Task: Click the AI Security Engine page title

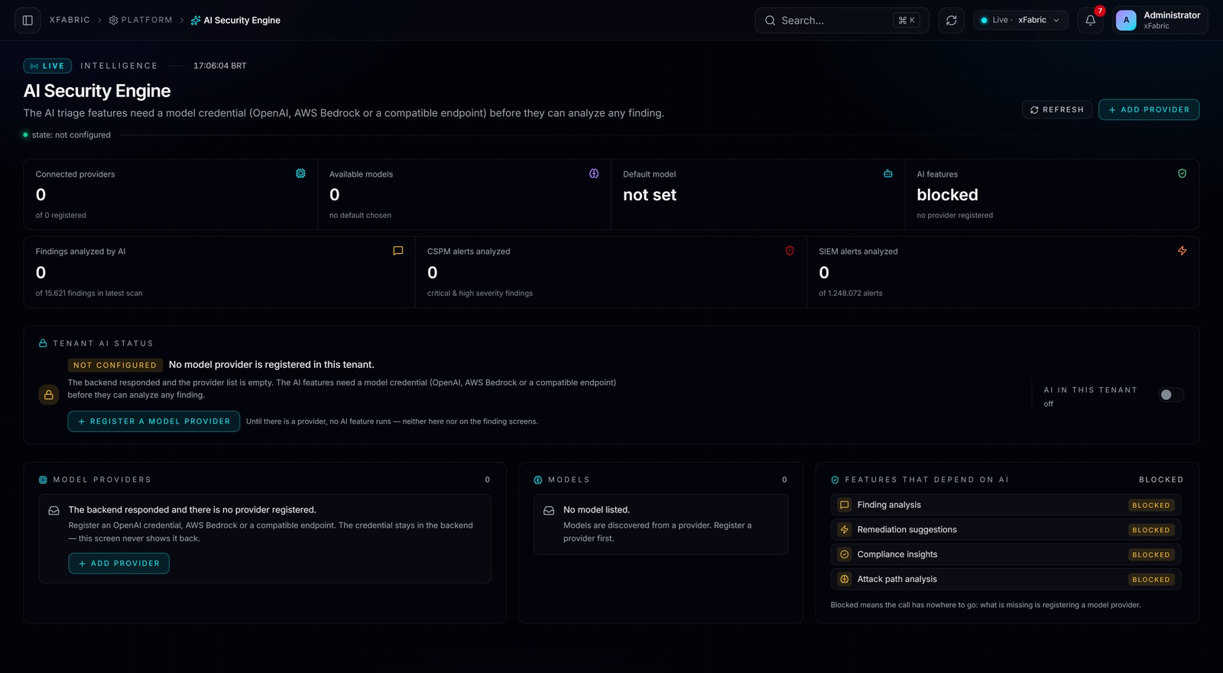Action: coord(97,90)
